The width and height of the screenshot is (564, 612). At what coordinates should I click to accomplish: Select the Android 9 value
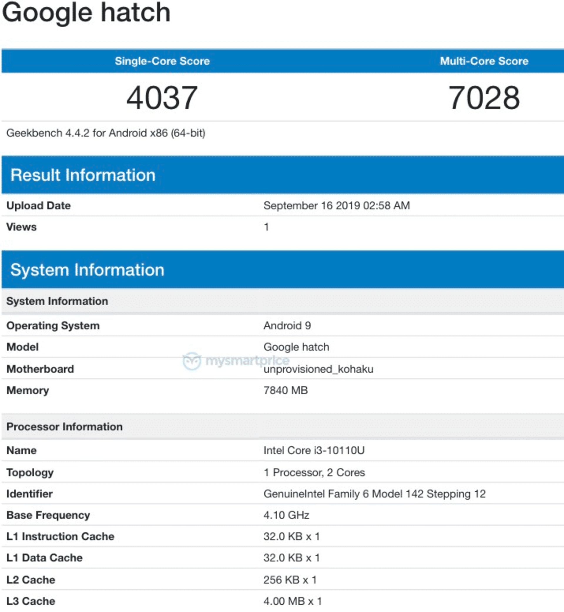(x=287, y=326)
